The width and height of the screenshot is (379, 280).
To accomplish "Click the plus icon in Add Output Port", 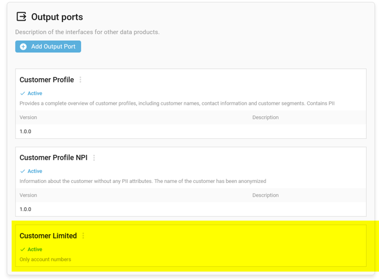I will [x=23, y=47].
